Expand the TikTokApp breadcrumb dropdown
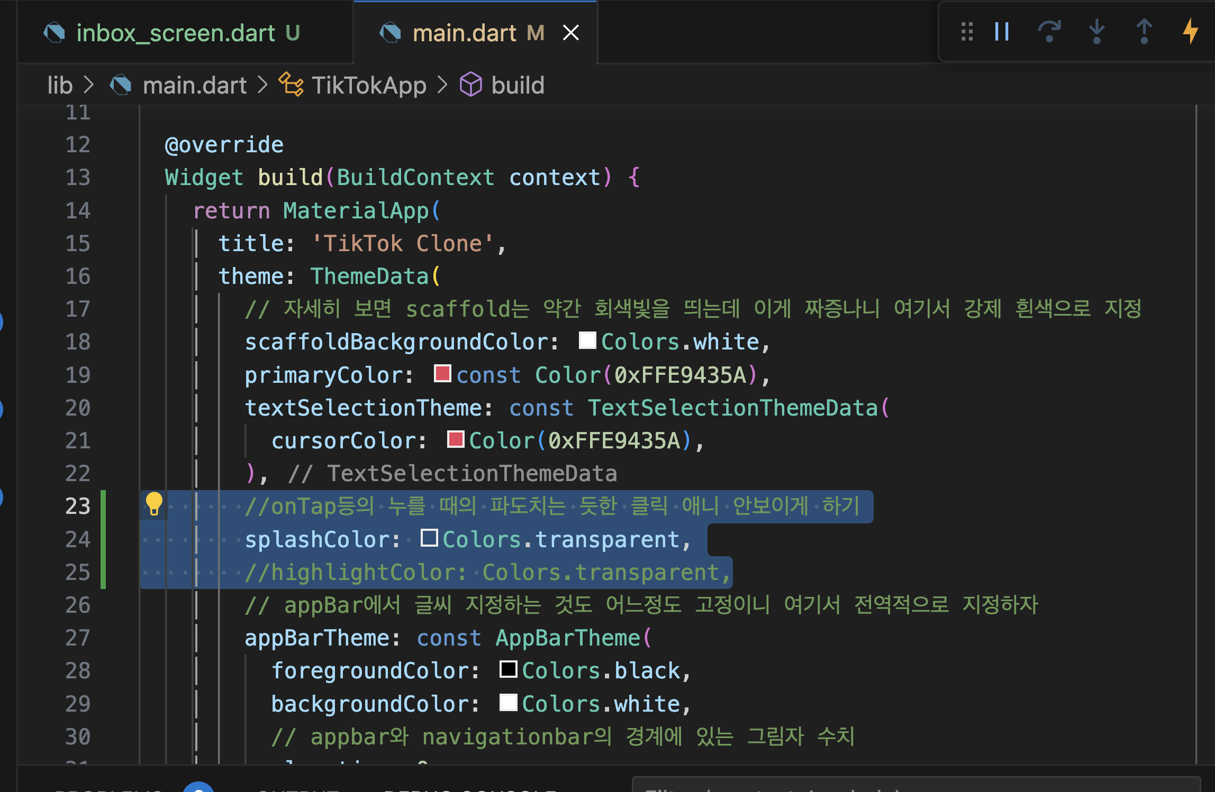The image size is (1215, 792). pos(369,85)
